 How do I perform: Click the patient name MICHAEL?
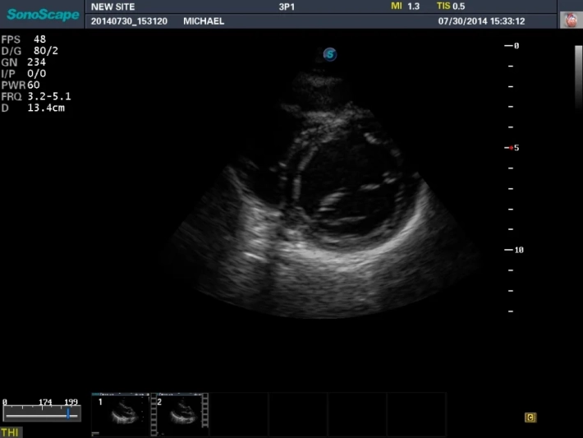coord(204,21)
